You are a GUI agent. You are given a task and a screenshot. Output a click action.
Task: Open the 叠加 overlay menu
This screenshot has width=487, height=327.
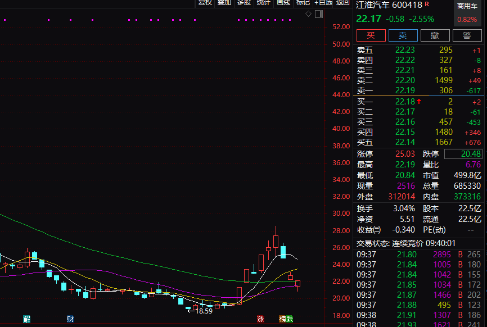click(224, 3)
